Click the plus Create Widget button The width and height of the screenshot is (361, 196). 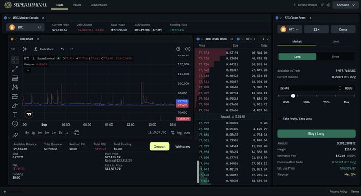(x=305, y=5)
